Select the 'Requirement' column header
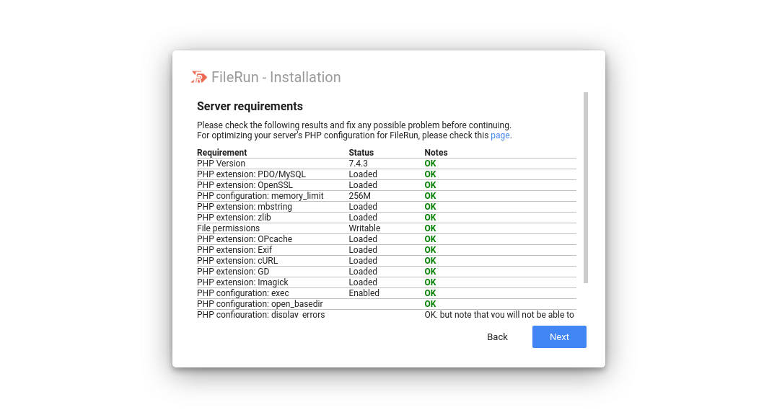The image size is (777, 415). pyautogui.click(x=222, y=153)
